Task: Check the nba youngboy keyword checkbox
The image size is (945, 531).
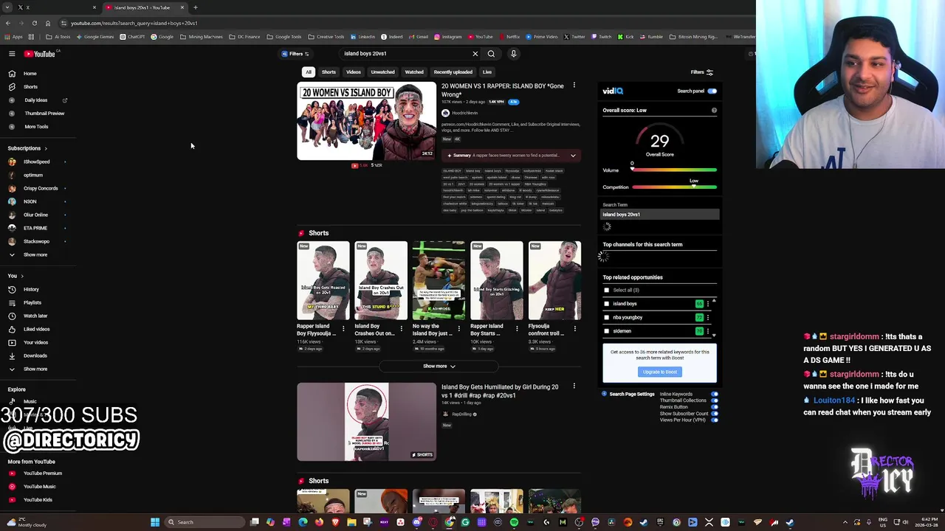Action: pyautogui.click(x=607, y=318)
